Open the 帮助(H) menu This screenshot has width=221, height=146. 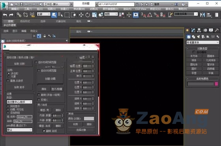[x=182, y=9]
